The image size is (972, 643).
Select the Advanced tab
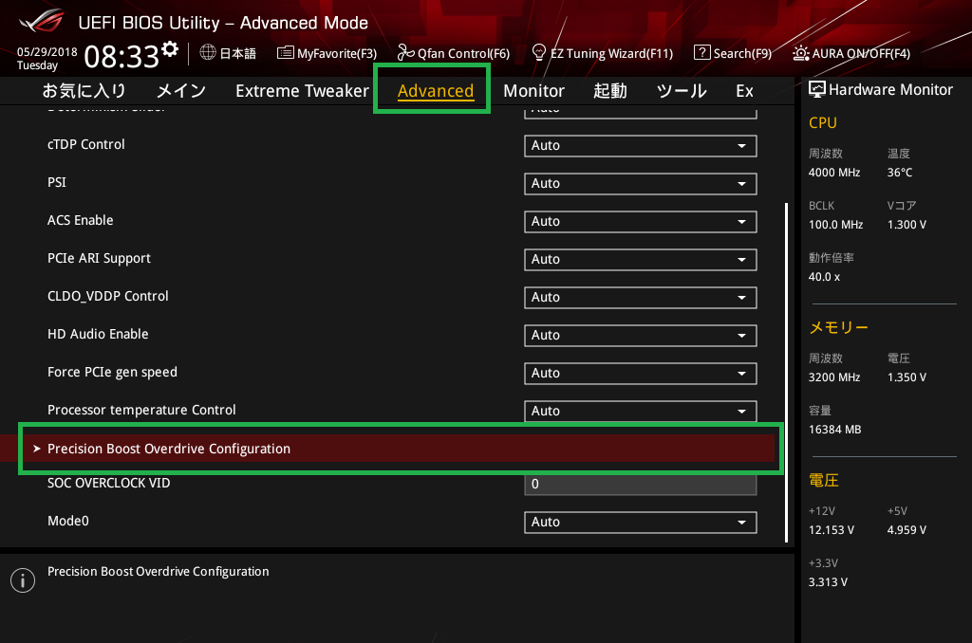click(x=436, y=91)
